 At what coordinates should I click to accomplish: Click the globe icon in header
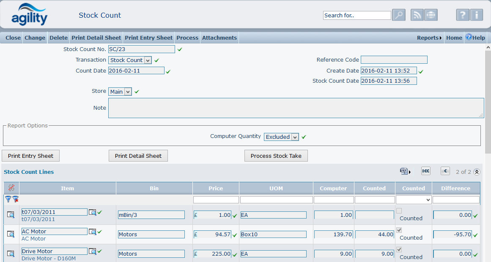(x=431, y=15)
